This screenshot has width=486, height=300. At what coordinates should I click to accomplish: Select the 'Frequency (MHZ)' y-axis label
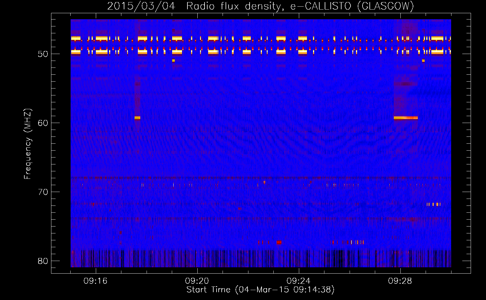(28, 144)
